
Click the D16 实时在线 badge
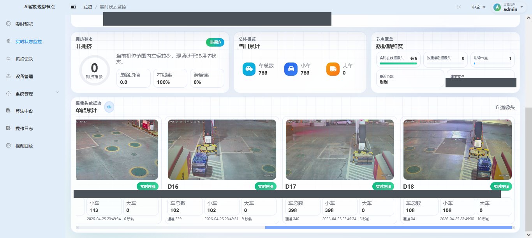266,186
